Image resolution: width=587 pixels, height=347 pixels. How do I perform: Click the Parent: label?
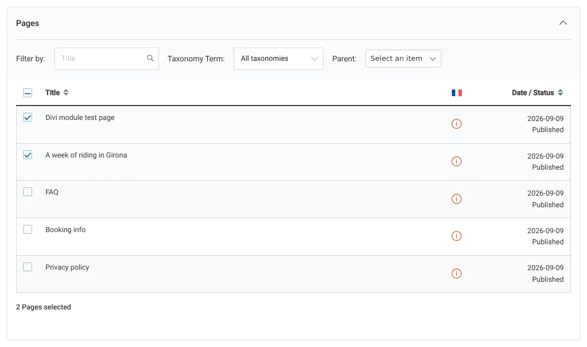[344, 59]
